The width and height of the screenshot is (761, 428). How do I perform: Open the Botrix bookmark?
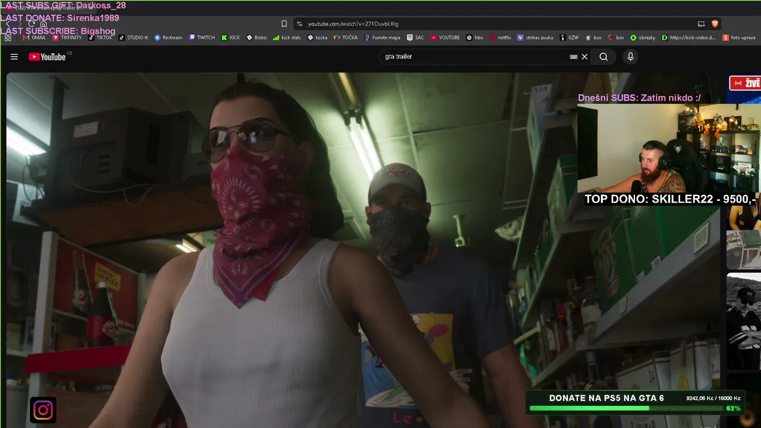[x=257, y=37]
